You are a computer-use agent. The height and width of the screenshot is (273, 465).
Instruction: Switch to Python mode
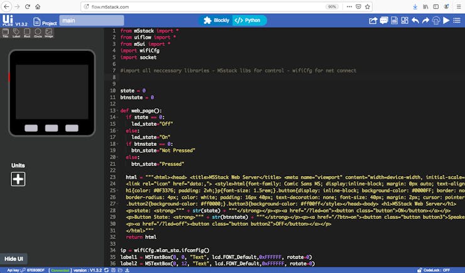coord(249,20)
